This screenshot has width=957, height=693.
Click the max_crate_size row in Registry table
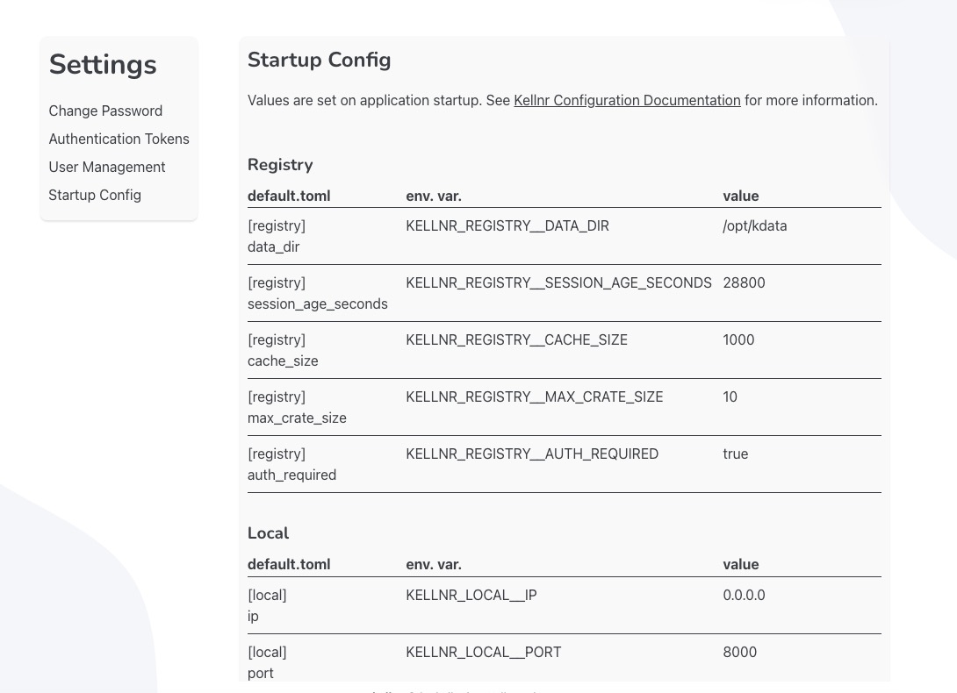pyautogui.click(x=534, y=397)
